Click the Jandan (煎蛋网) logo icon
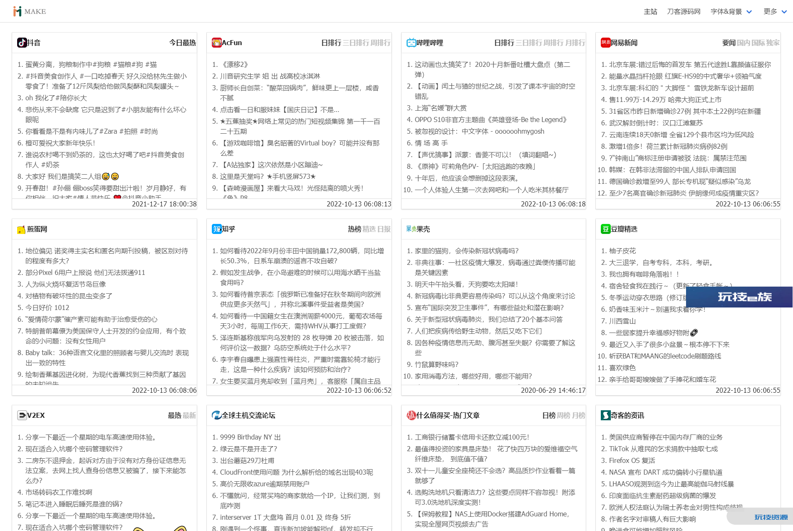This screenshot has width=793, height=531. [x=22, y=229]
